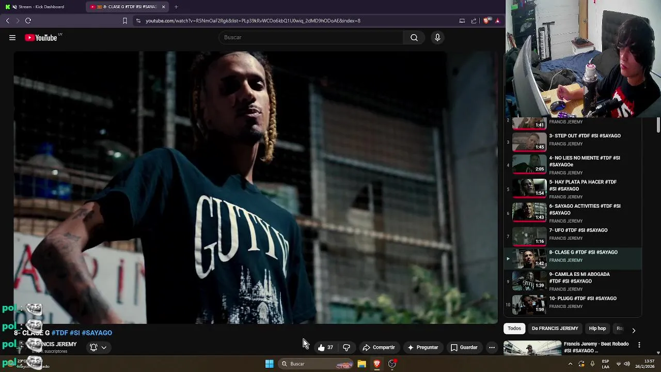Open the Windows Start menu
This screenshot has width=661, height=372.
point(270,364)
